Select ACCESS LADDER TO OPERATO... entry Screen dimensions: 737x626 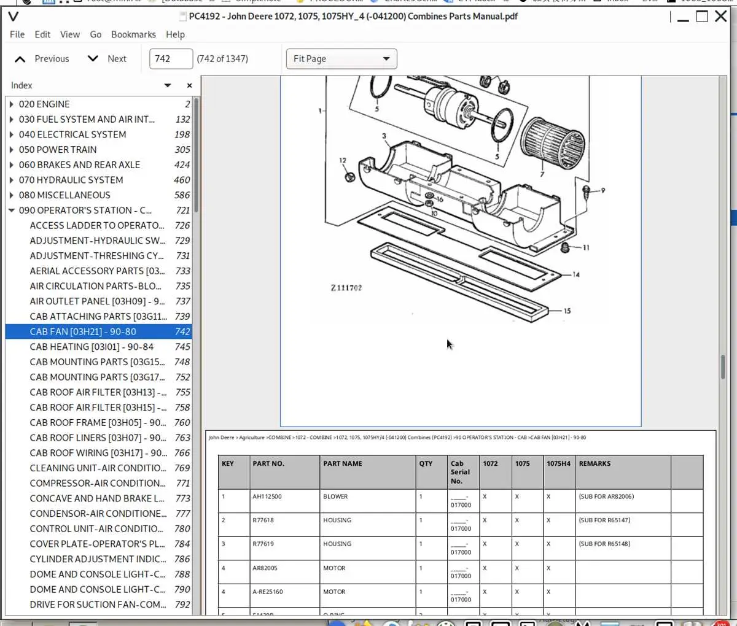pyautogui.click(x=98, y=225)
